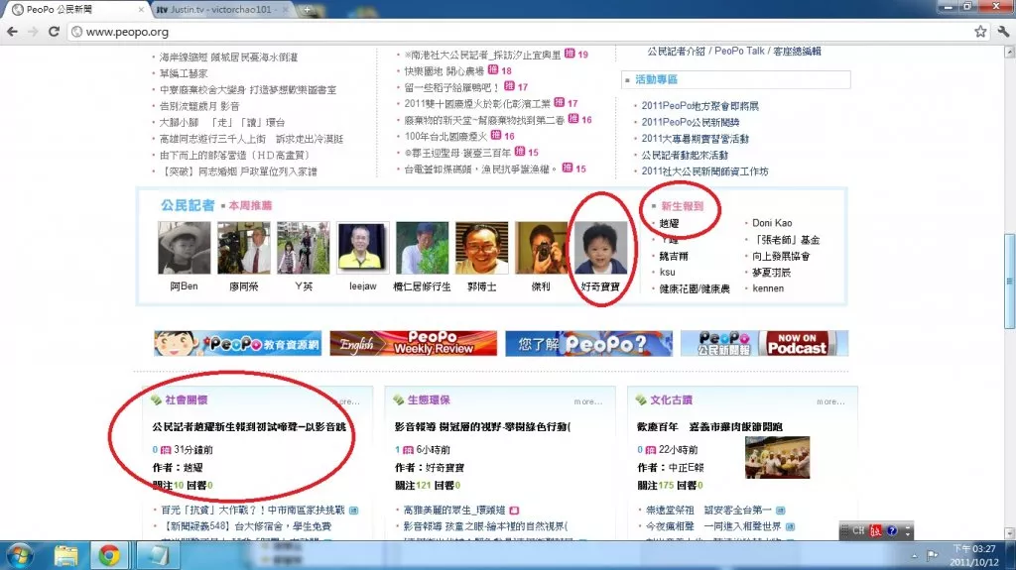Click the 好奇寶寶 name link

point(600,286)
